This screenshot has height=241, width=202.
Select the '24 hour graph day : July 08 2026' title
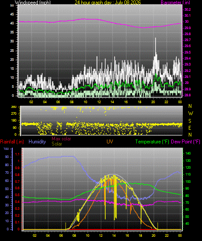tap(108, 2)
